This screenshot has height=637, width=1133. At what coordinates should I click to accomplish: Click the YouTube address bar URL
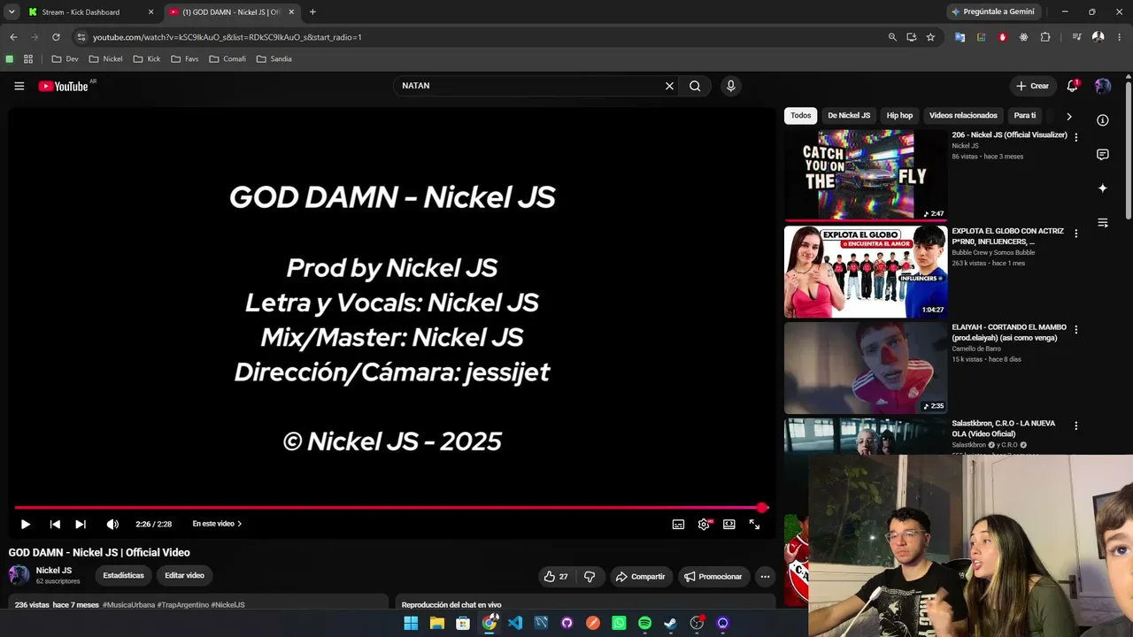tap(227, 37)
